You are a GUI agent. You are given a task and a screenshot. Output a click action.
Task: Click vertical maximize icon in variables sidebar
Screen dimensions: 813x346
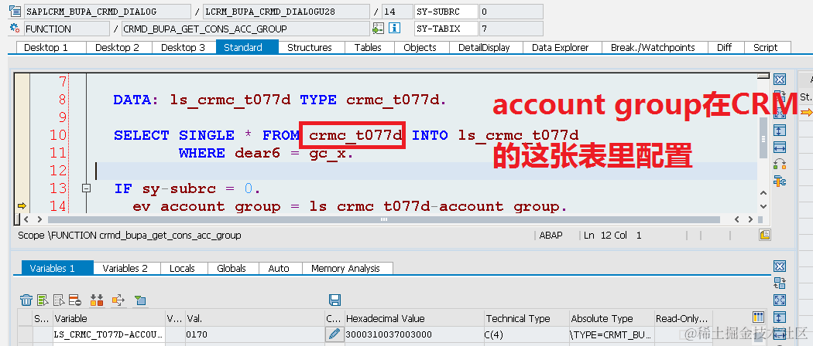[x=779, y=317]
